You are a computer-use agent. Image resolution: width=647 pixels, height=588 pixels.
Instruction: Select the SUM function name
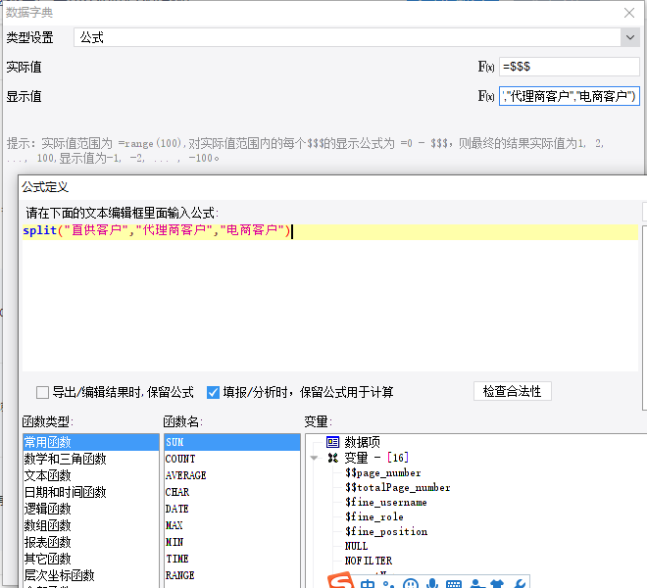point(232,442)
